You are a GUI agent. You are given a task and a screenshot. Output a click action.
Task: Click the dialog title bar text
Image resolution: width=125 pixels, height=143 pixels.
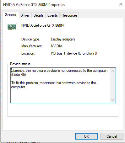pyautogui.click(x=34, y=5)
